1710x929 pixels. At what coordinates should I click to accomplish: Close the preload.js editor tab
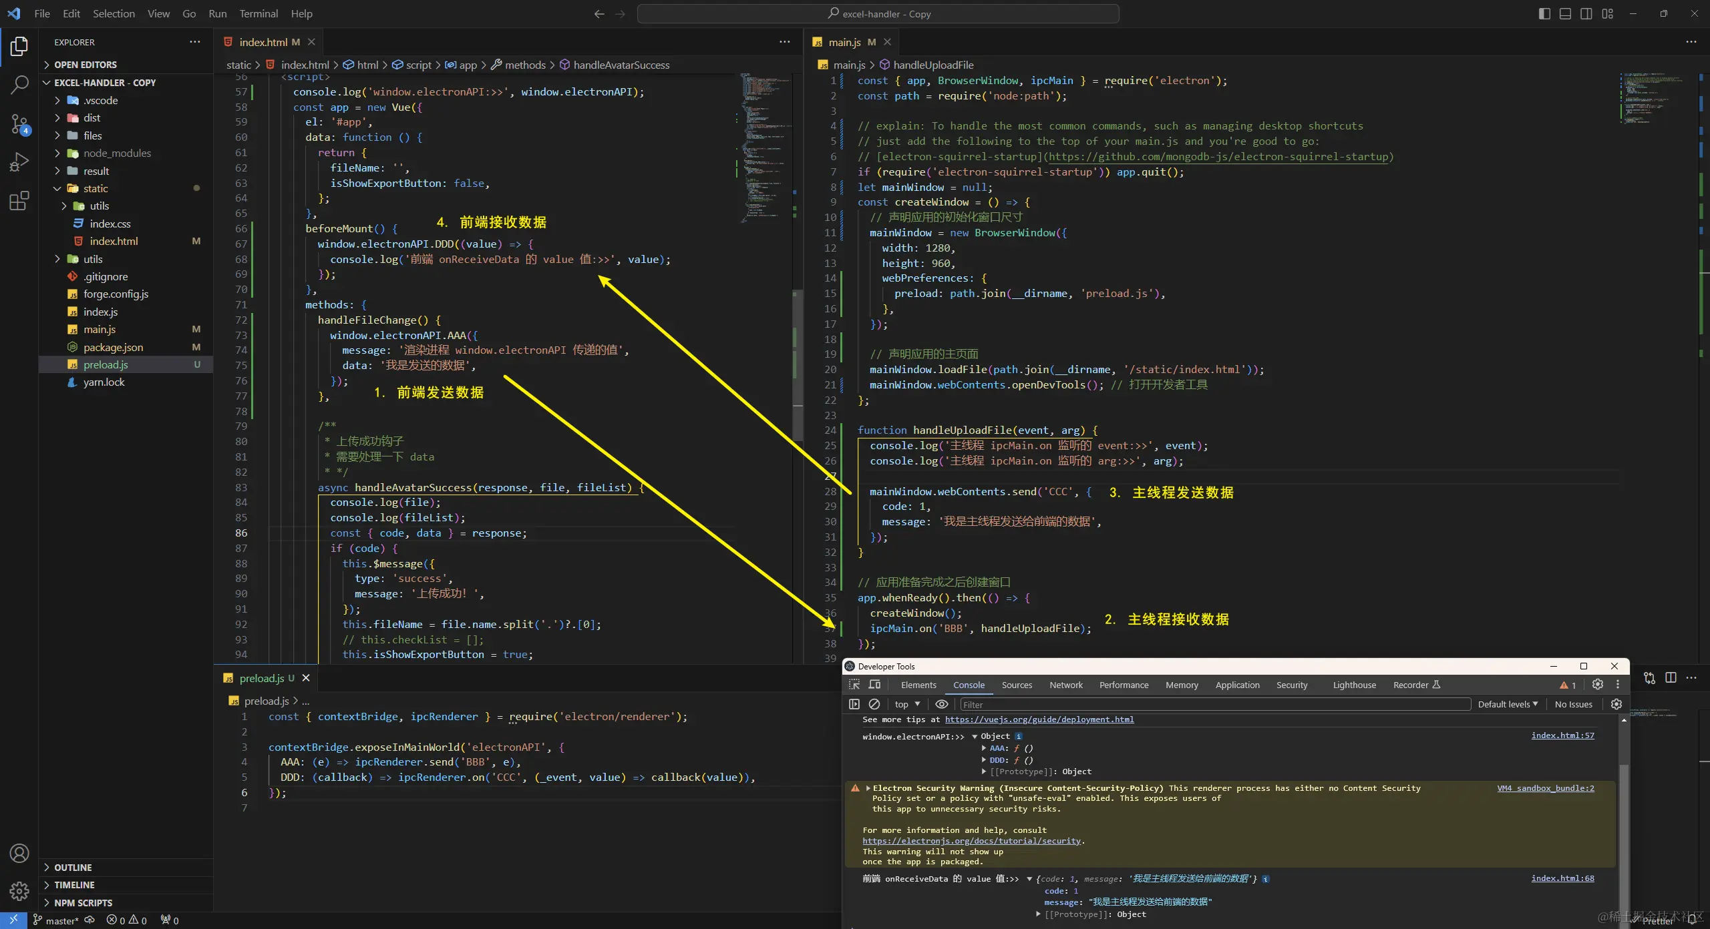tap(306, 678)
